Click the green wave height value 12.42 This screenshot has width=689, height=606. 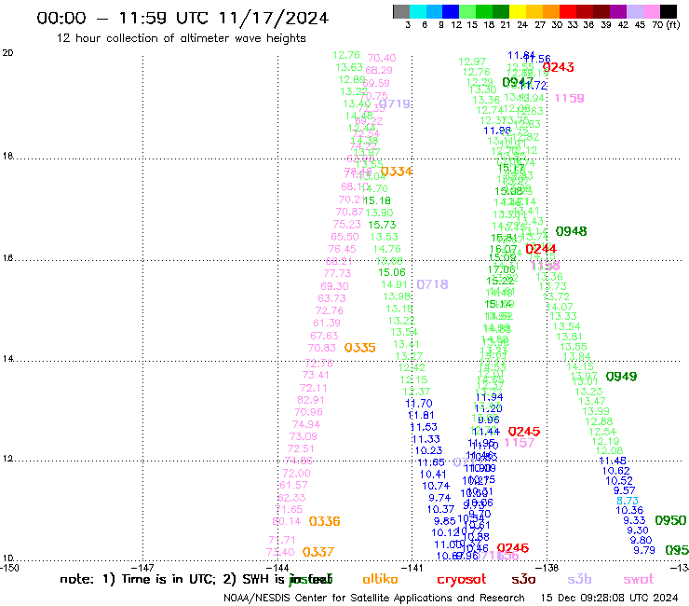(412, 367)
